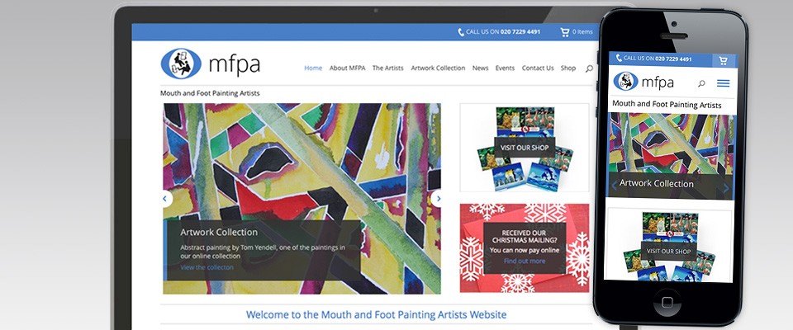This screenshot has width=793, height=330.
Task: Click the Find out more link
Action: [525, 262]
